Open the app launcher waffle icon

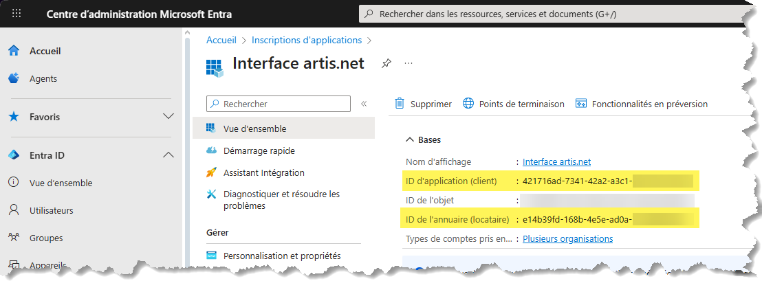click(x=17, y=14)
